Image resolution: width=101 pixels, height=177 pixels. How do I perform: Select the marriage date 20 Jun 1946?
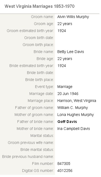(68, 94)
